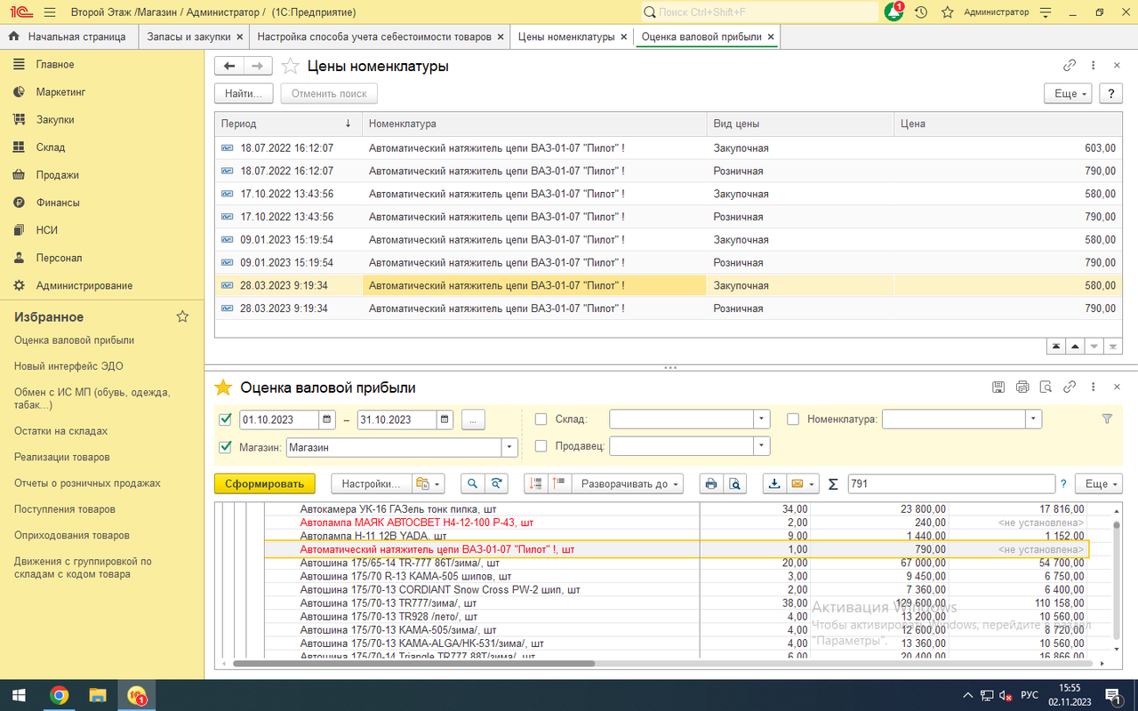The width and height of the screenshot is (1138, 711).
Task: Go back with the left arrow button
Action: click(x=229, y=66)
